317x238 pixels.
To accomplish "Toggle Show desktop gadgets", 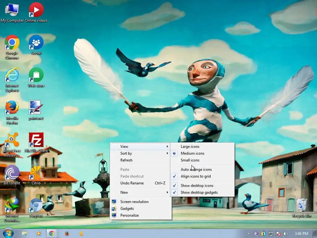I will tap(202, 192).
